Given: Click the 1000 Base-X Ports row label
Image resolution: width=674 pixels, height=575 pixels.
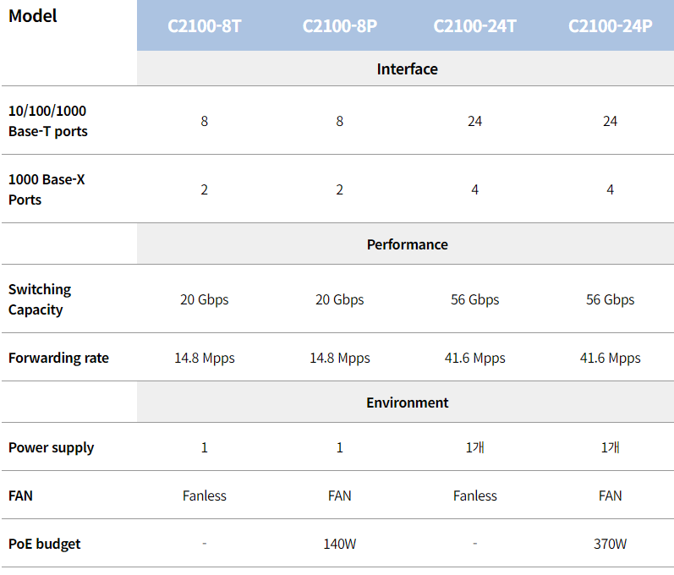Looking at the screenshot, I should point(47,189).
